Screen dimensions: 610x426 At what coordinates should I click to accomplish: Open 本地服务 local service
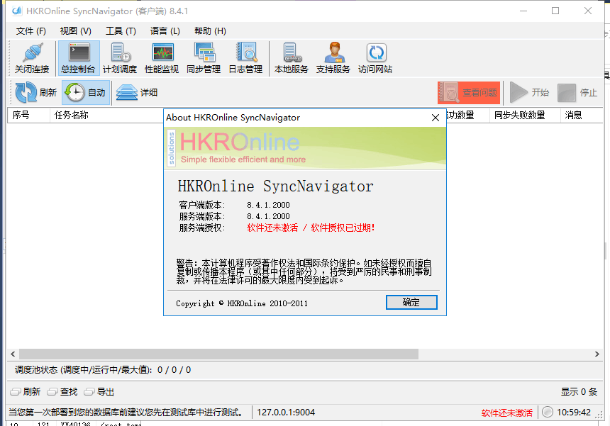coord(292,58)
